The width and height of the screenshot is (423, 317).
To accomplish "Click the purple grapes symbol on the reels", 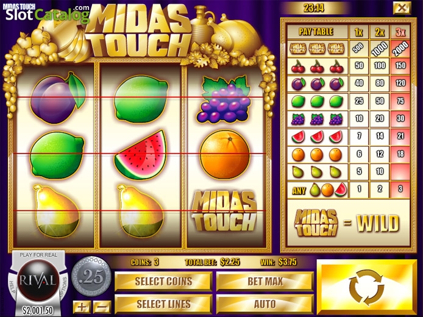I will [x=224, y=99].
